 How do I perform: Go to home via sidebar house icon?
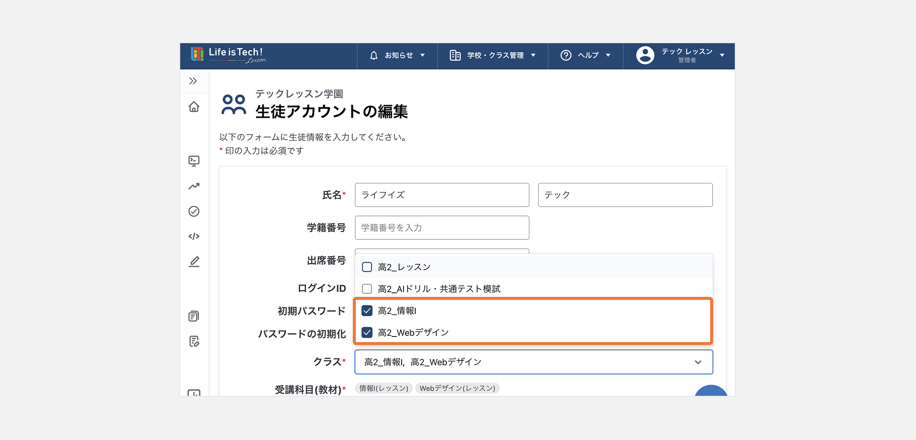coord(194,106)
